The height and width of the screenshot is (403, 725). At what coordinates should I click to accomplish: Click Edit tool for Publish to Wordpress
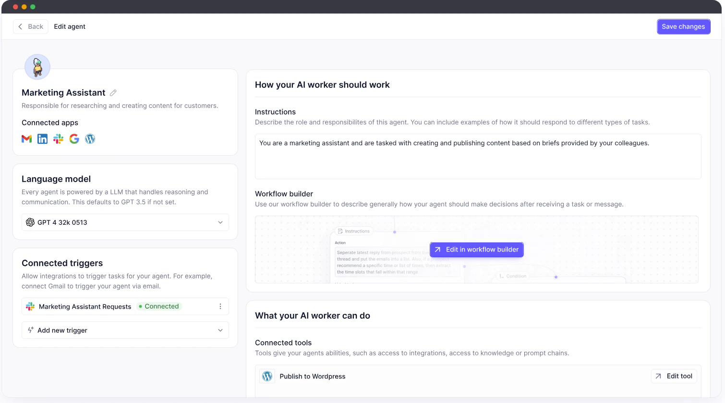tap(674, 376)
